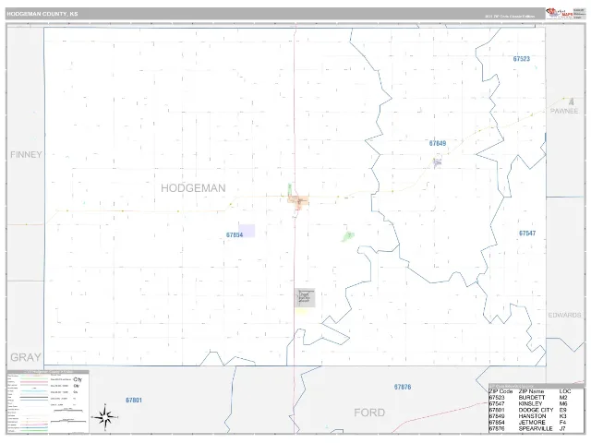Click the ZIP index table's gray title bar
Image resolution: width=591 pixels, height=443 pixels.
tap(537, 386)
